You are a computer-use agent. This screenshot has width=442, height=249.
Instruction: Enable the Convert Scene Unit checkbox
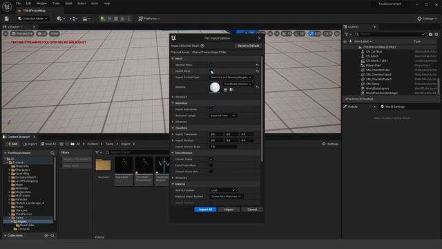(x=211, y=172)
